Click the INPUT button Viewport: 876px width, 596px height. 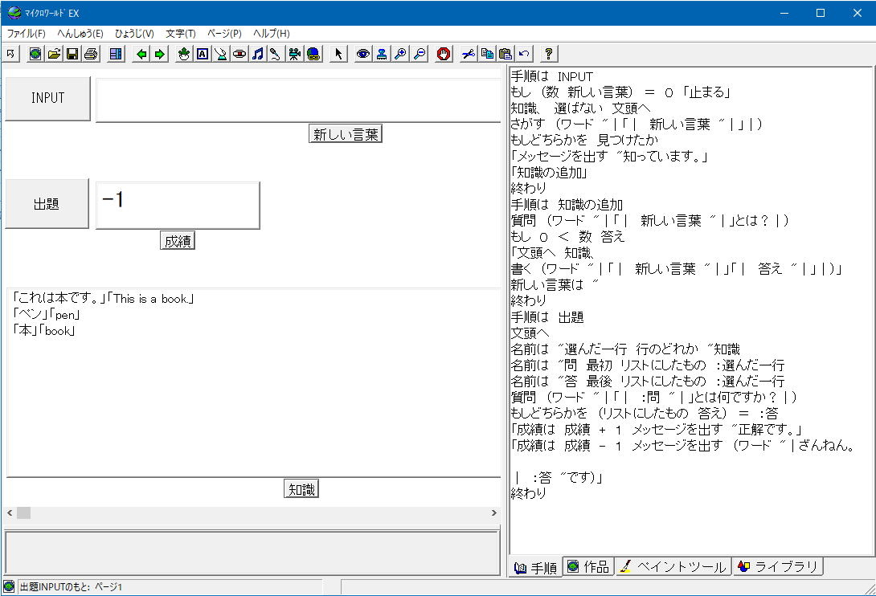coord(47,98)
